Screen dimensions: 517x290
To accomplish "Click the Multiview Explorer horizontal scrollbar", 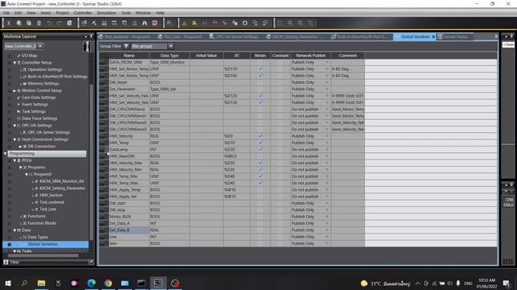I will 43,255.
